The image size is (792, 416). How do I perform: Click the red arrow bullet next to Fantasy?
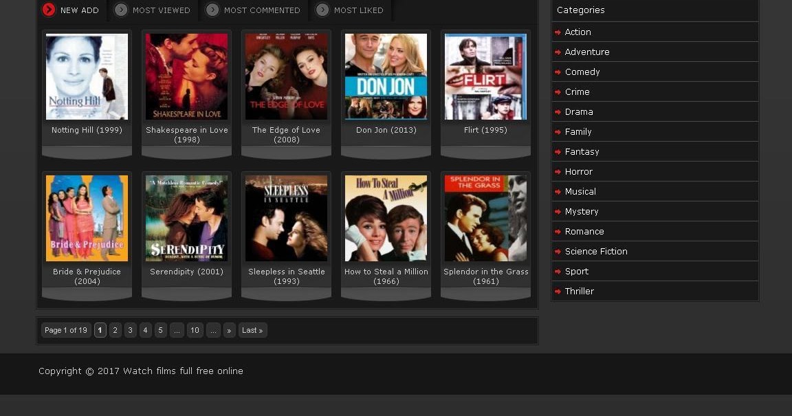click(558, 152)
